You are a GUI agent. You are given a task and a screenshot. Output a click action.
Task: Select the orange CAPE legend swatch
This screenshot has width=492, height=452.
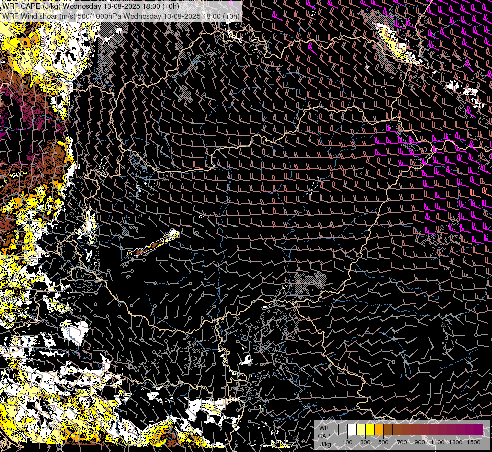(x=379, y=430)
